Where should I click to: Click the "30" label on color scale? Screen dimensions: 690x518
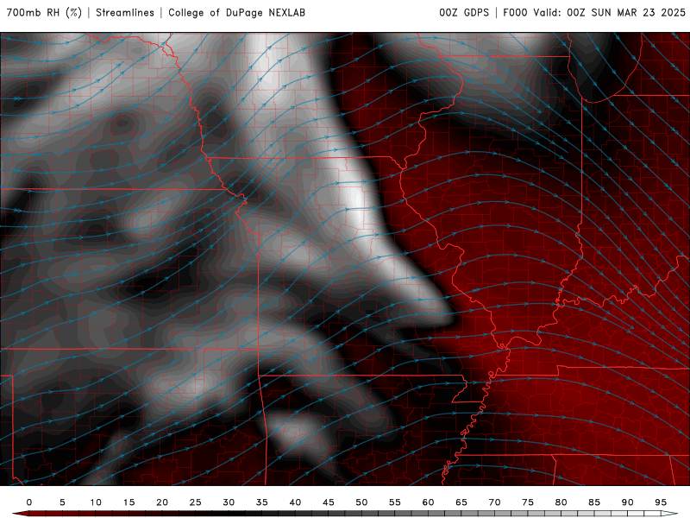(229, 502)
